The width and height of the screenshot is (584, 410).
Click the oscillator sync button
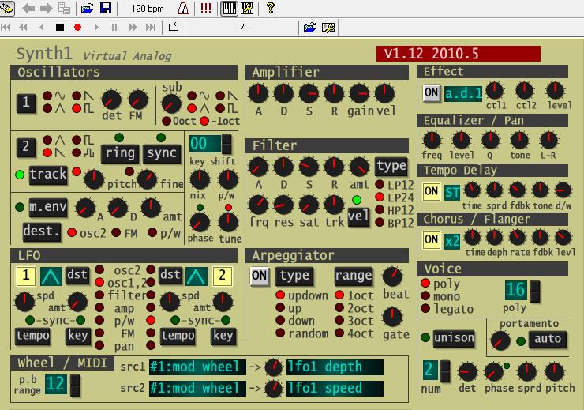pyautogui.click(x=162, y=153)
